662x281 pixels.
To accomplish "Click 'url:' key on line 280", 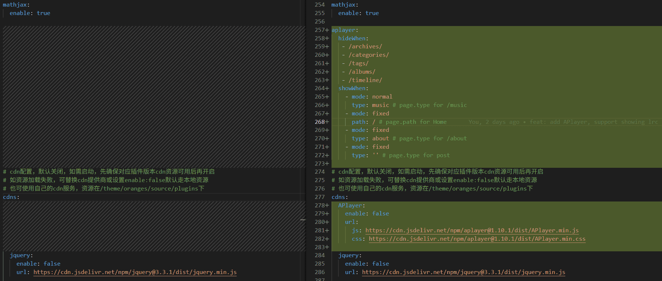I will [x=352, y=222].
